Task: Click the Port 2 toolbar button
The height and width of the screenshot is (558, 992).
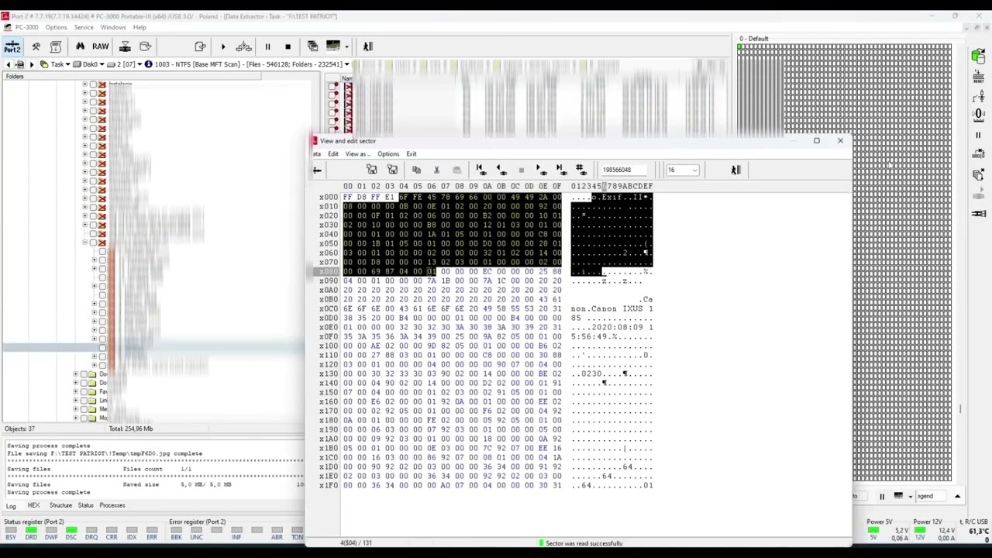Action: click(x=12, y=46)
